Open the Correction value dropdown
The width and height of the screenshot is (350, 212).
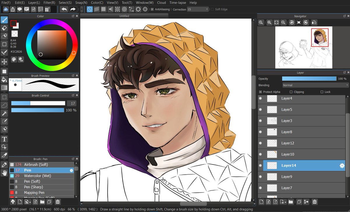198,9
